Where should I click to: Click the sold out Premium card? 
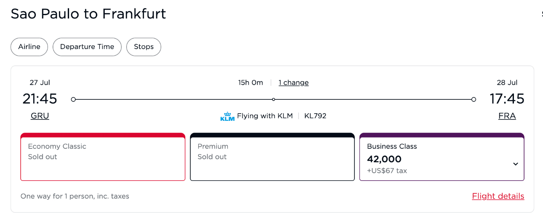click(x=272, y=157)
